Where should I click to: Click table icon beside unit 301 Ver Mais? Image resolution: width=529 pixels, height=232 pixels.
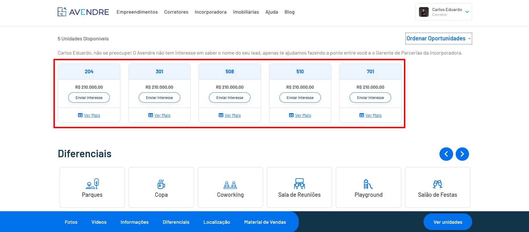(151, 115)
